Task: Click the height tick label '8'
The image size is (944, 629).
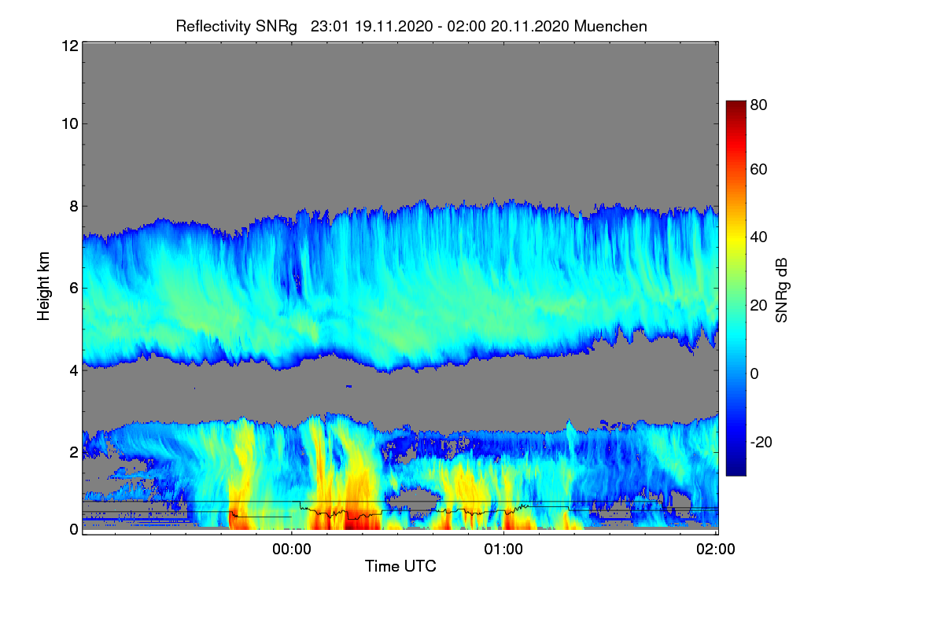Action: click(x=73, y=207)
